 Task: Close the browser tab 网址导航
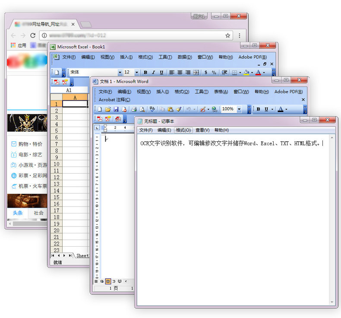pyautogui.click(x=73, y=24)
